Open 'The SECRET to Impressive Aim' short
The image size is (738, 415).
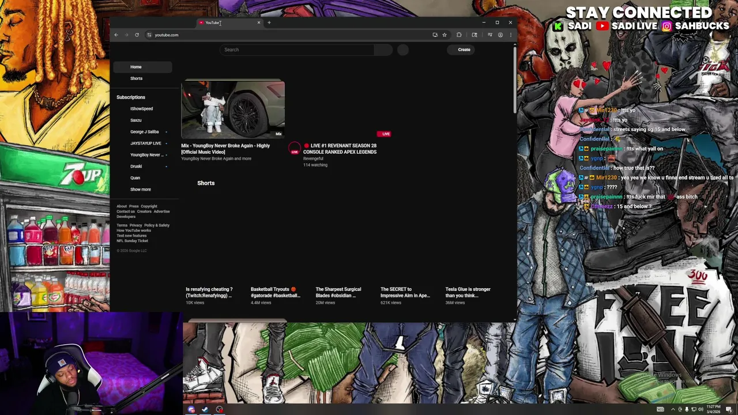point(405,292)
